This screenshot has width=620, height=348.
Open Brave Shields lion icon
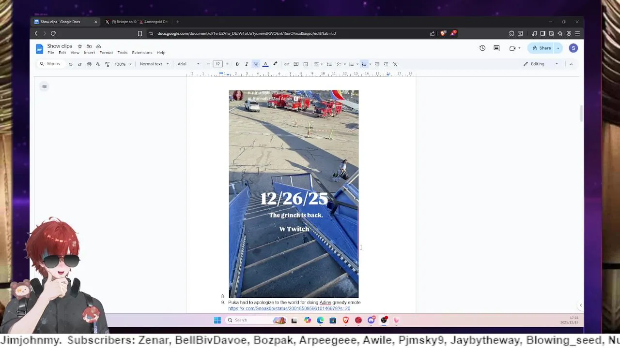point(443,33)
